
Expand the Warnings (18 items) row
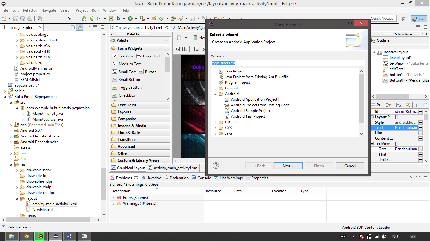114,204
